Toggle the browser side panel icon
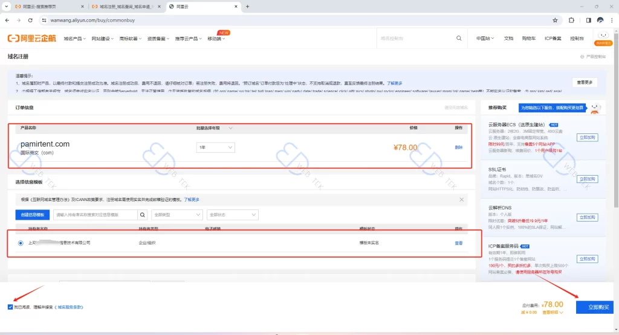This screenshot has height=335, width=619. point(588,20)
